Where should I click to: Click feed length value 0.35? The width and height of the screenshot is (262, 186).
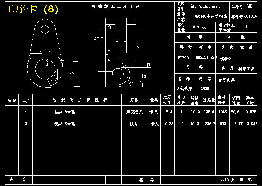[x=169, y=124]
